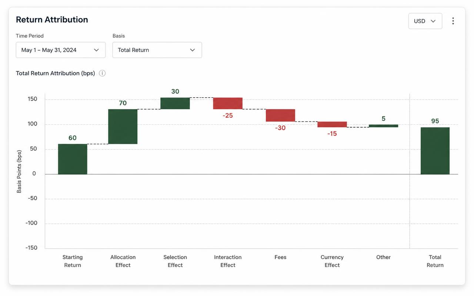The height and width of the screenshot is (296, 474).
Task: Click the Allocation Effect green bar
Action: [123, 127]
